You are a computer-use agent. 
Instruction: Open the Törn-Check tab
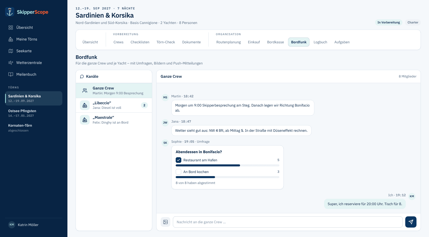point(166,42)
